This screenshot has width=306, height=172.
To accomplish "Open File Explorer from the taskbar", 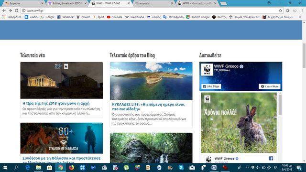I will pyautogui.click(x=38, y=168).
